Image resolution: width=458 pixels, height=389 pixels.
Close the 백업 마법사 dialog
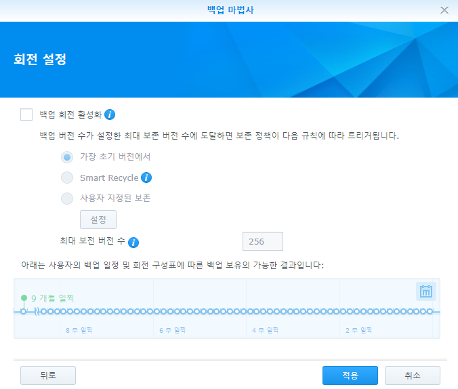(444, 10)
